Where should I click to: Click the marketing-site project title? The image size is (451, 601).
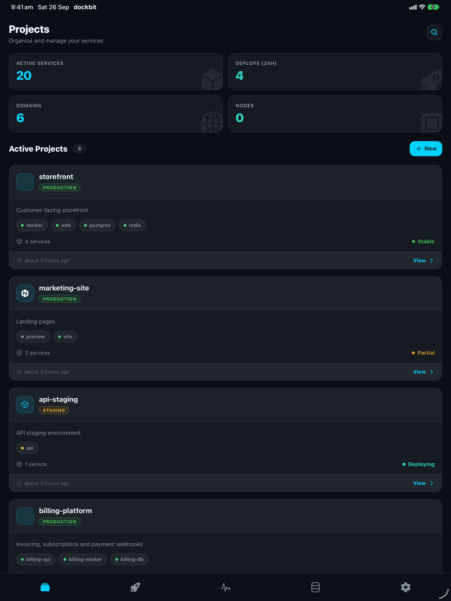pyautogui.click(x=64, y=288)
